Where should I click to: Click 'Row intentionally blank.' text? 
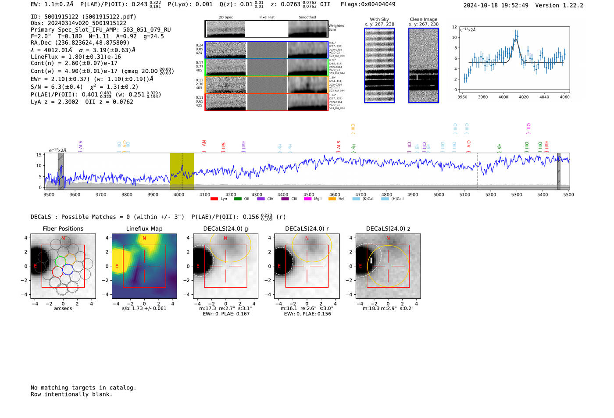point(71,394)
